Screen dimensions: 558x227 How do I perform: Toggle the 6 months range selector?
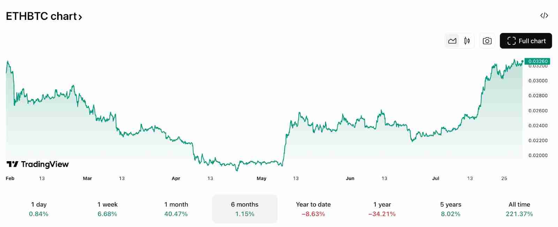(244, 209)
